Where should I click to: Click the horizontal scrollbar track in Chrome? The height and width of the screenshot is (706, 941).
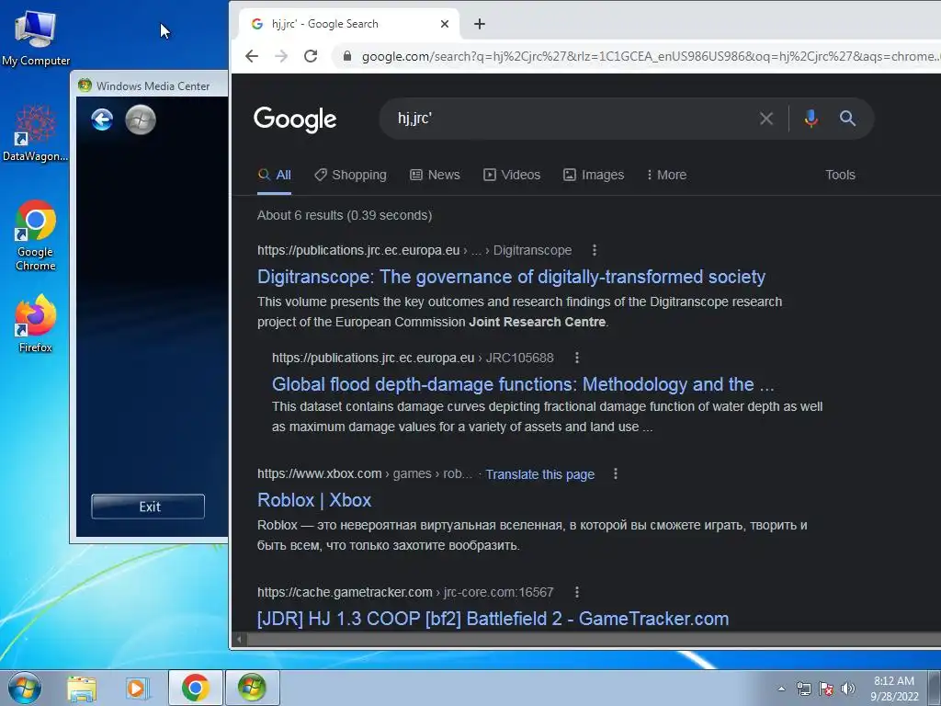click(x=595, y=640)
